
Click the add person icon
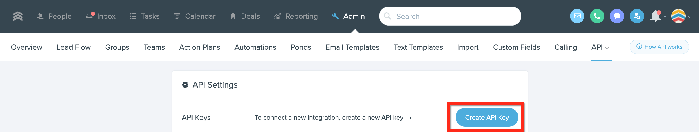[637, 16]
